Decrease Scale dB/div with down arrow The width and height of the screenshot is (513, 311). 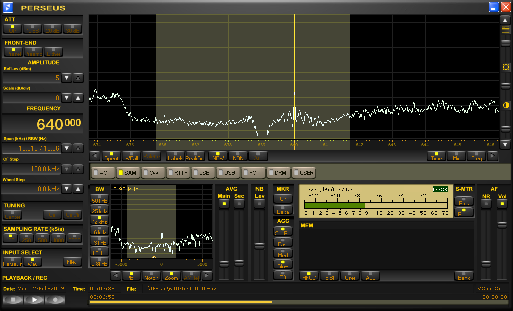point(67,98)
